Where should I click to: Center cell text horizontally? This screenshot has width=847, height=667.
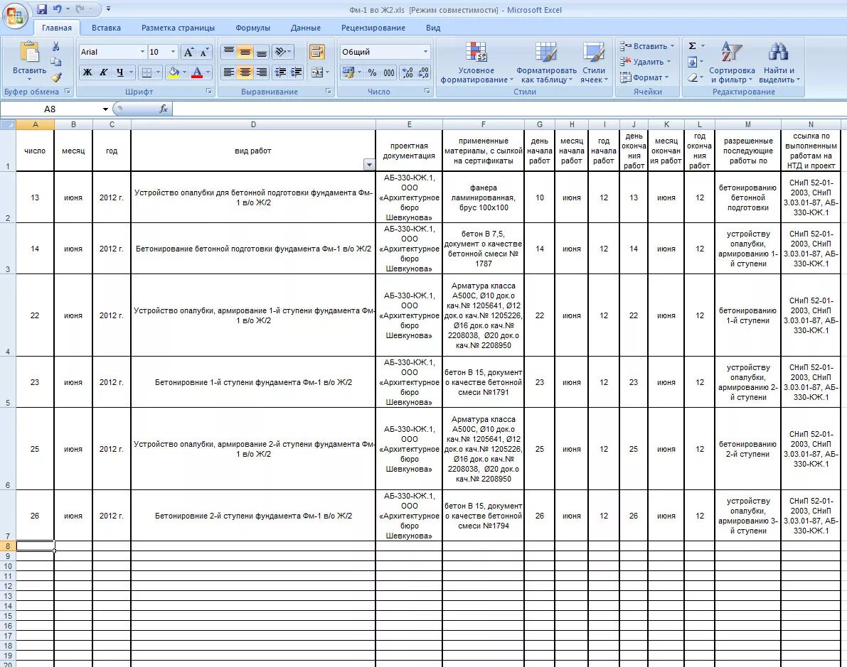(245, 72)
